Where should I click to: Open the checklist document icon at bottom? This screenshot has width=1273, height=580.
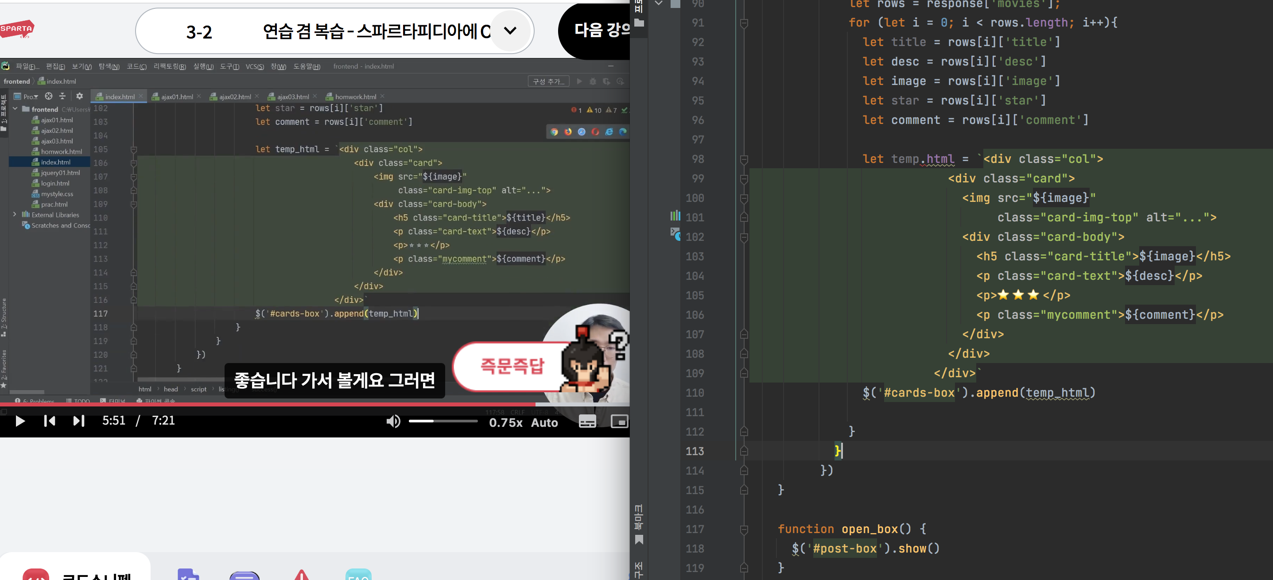(x=188, y=574)
